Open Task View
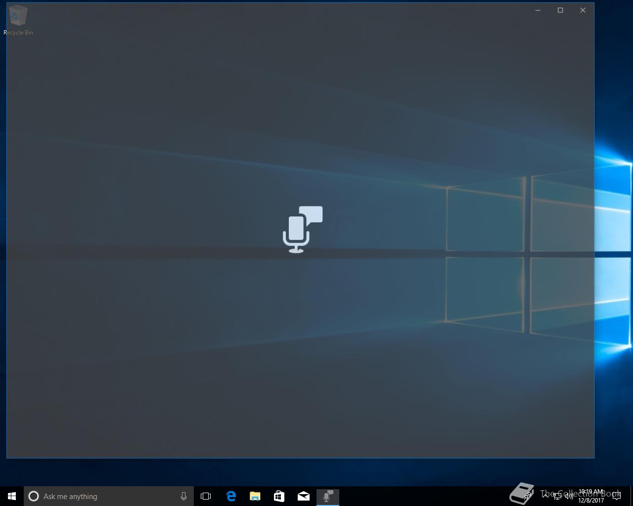 point(206,496)
